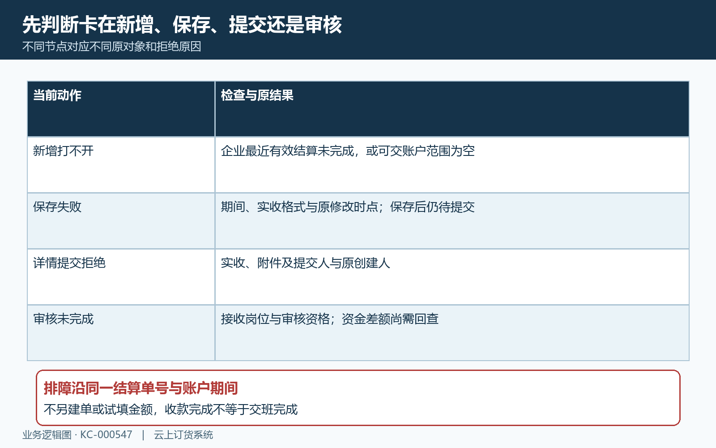Click the 当前动作 column header
Screen dimensions: 716x448
click(x=121, y=109)
